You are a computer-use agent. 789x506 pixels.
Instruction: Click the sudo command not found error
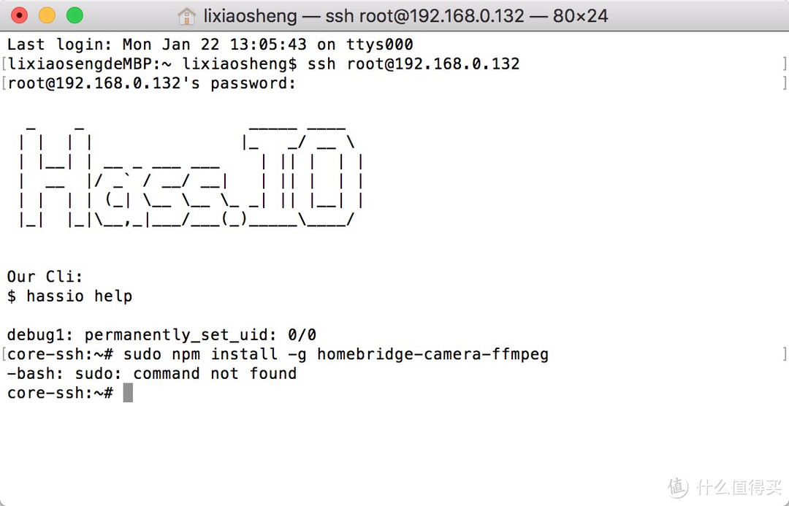tap(152, 373)
